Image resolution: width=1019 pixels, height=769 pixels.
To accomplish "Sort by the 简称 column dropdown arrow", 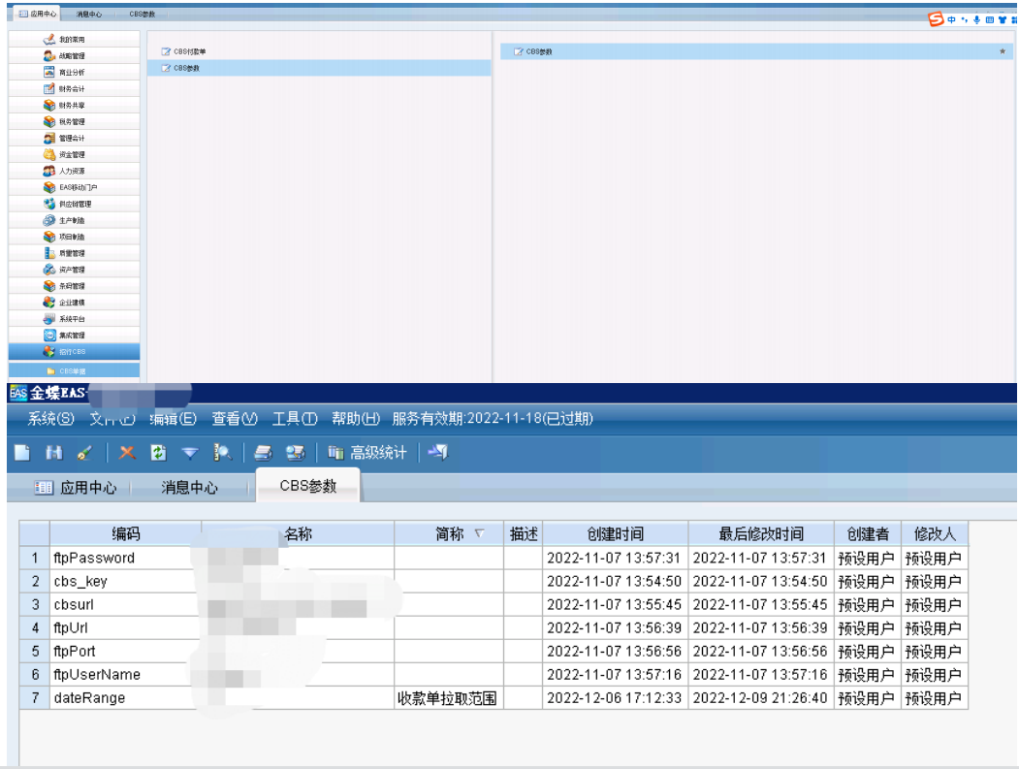I will coord(479,534).
